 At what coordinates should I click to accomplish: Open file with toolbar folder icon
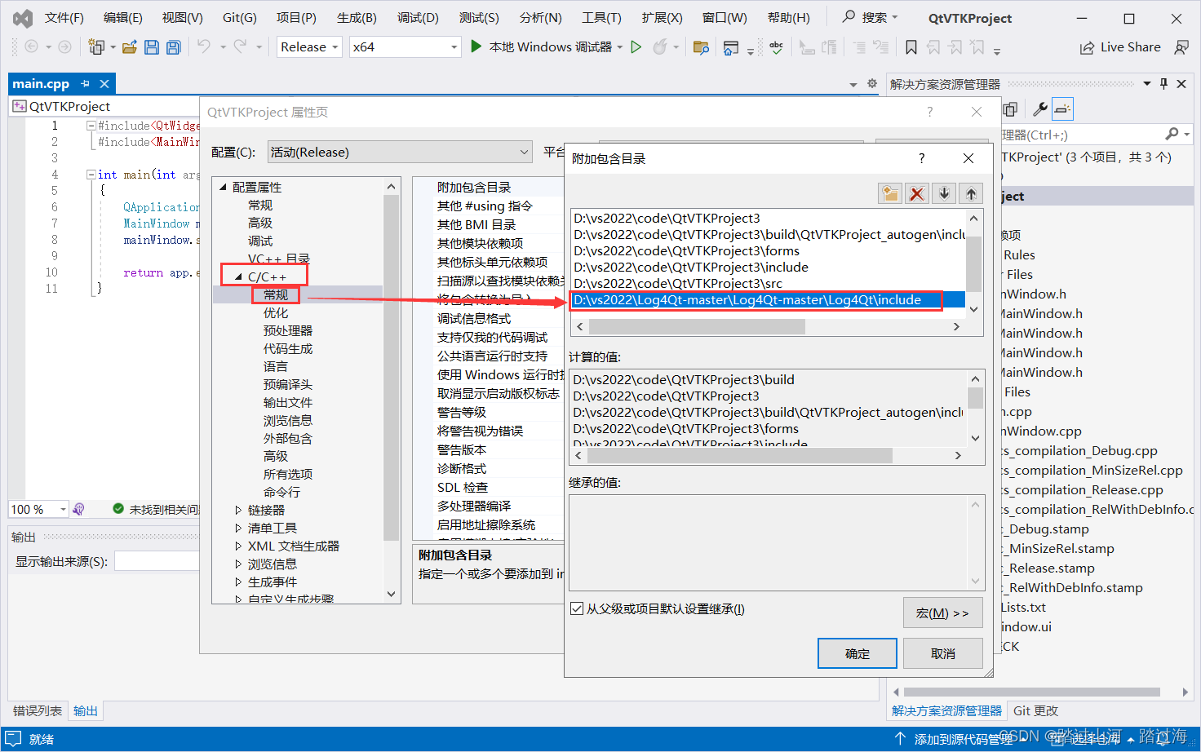point(129,47)
